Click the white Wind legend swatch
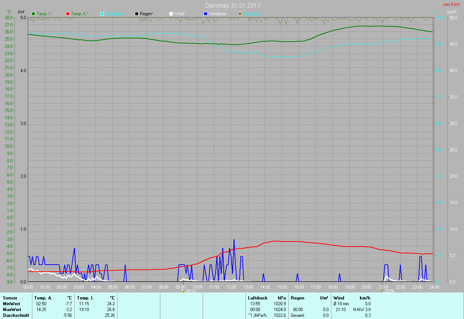The height and width of the screenshot is (319, 464). point(171,14)
